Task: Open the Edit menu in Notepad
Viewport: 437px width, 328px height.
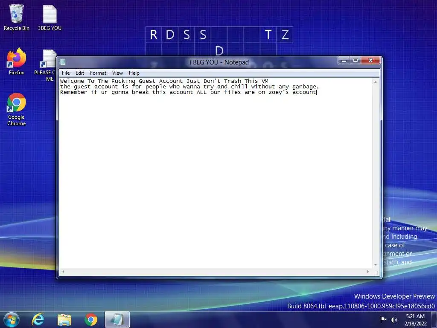Action: click(80, 73)
